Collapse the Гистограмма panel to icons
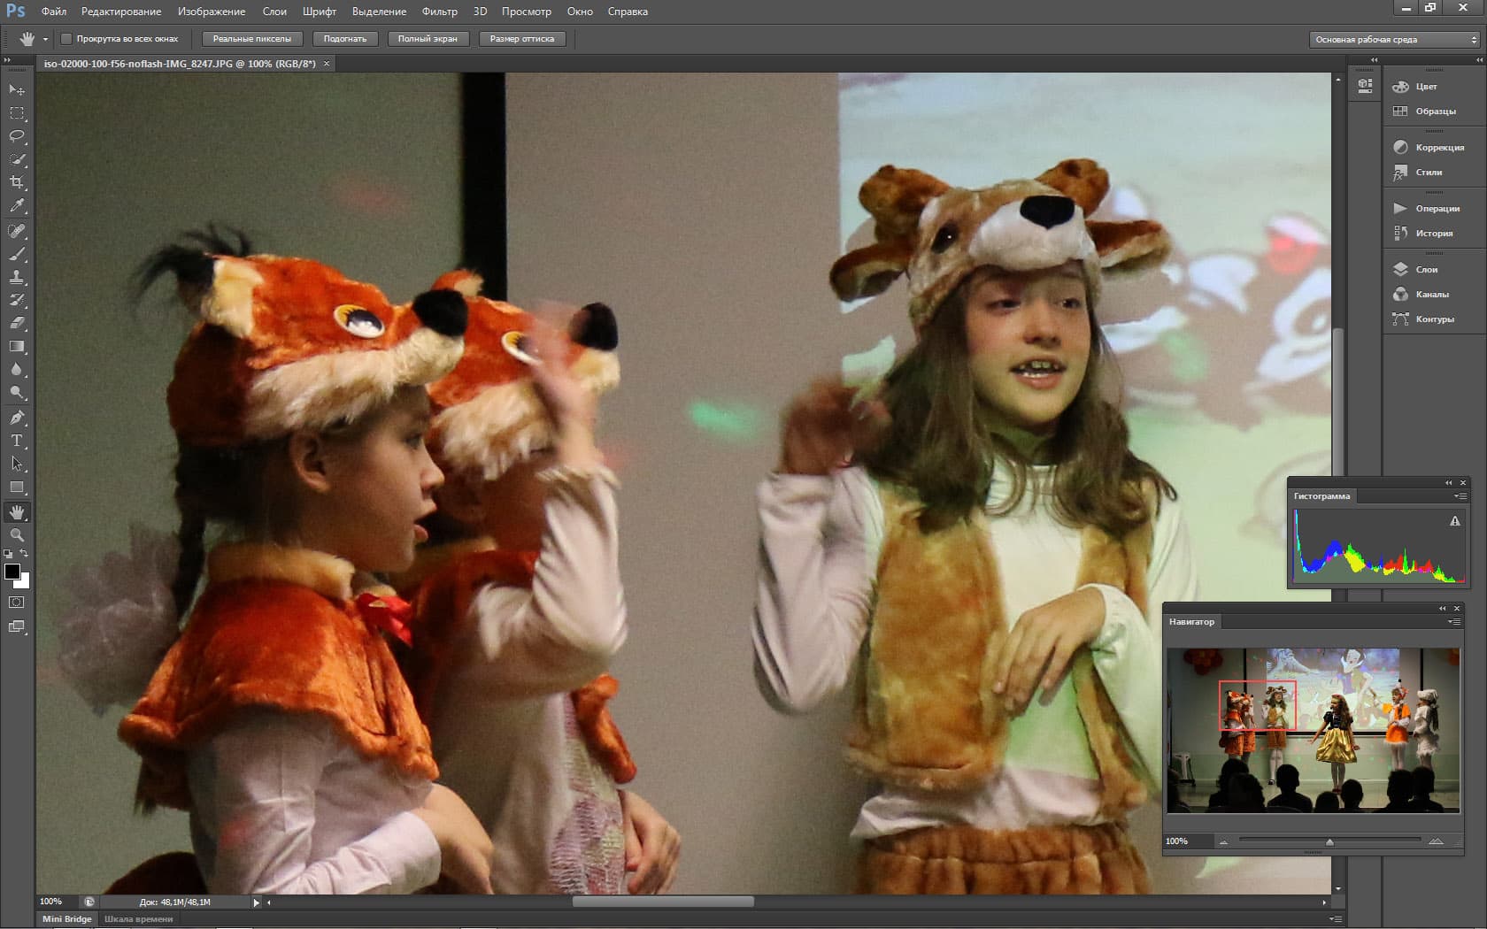This screenshot has width=1487, height=929. point(1448,483)
